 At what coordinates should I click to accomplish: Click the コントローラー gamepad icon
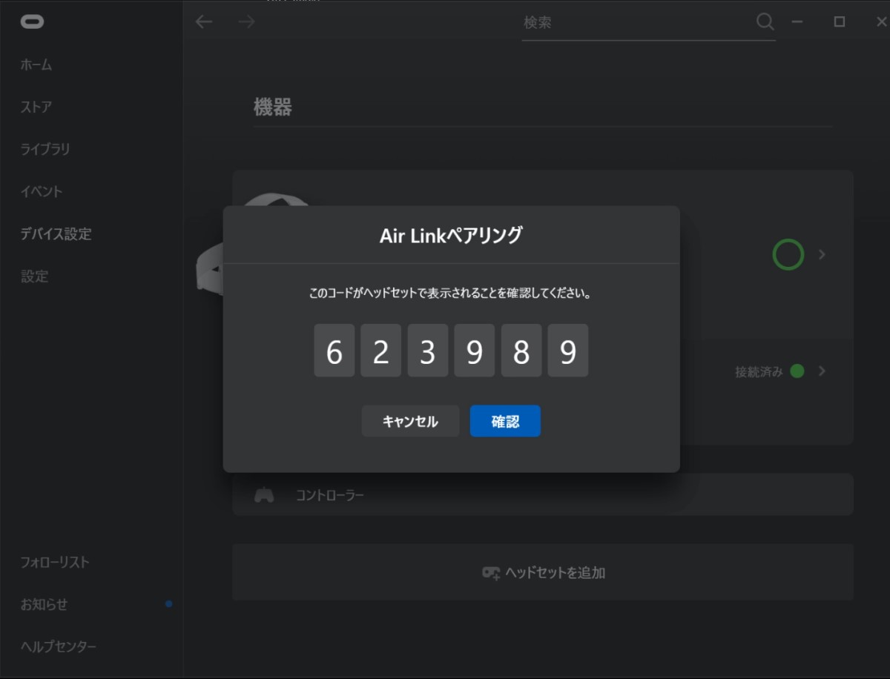click(264, 494)
